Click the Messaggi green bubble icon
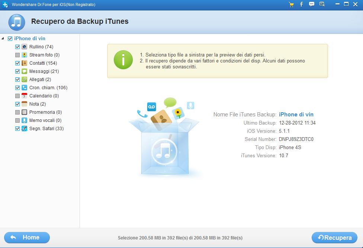This screenshot has height=248, width=363. coord(24,71)
